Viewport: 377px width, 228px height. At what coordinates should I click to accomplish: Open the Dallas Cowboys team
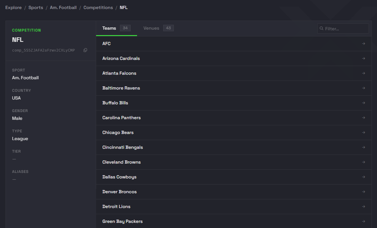click(234, 177)
